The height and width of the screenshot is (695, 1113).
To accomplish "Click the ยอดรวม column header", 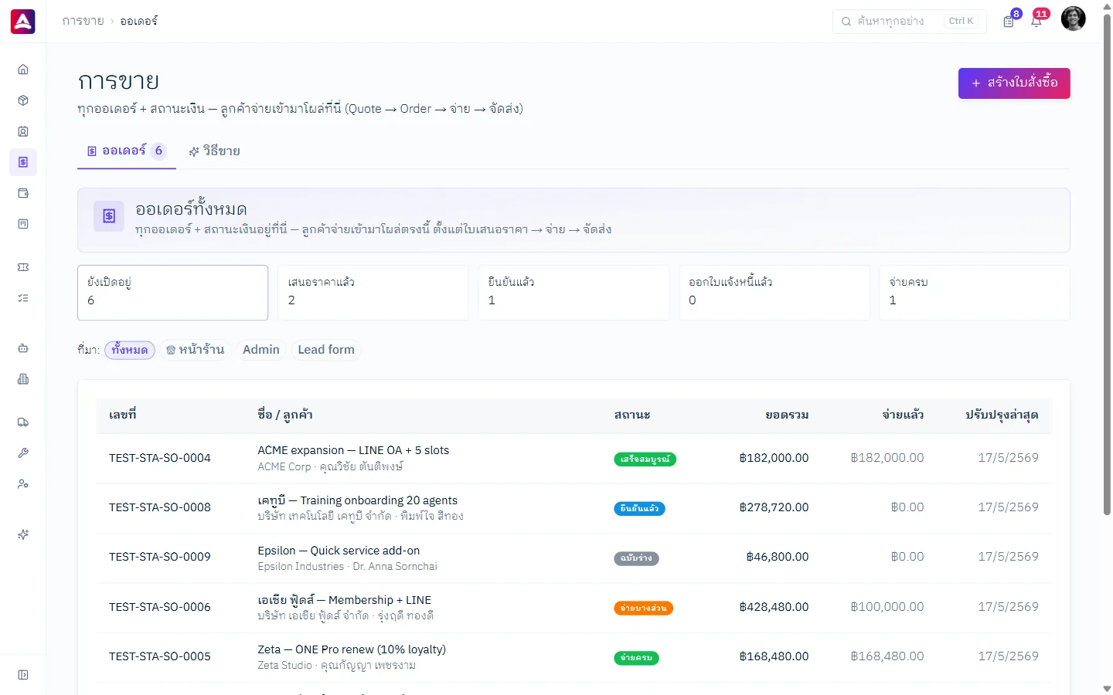I will pos(787,415).
